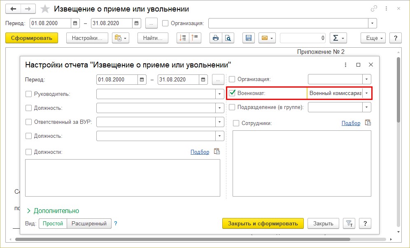Paste employees list from clipboard icon
The width and height of the screenshot is (410, 248).
[x=368, y=123]
